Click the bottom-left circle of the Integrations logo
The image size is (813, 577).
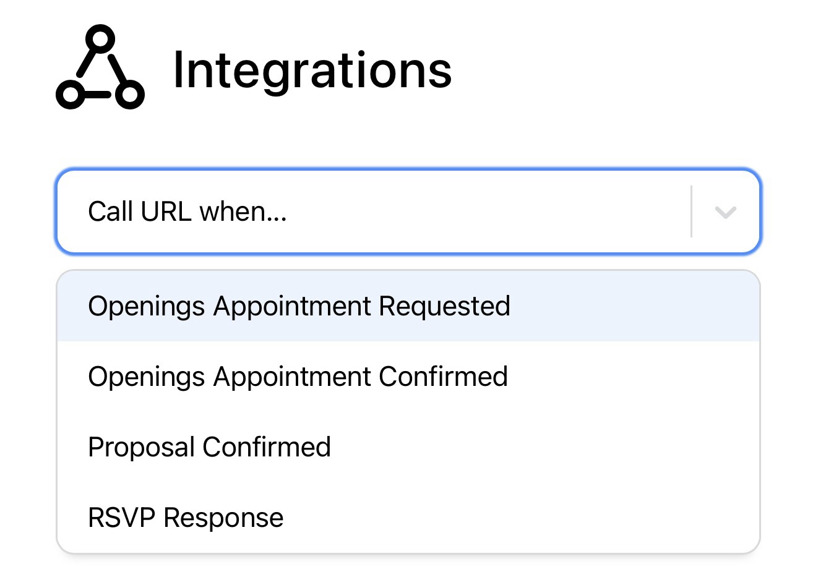[70, 96]
